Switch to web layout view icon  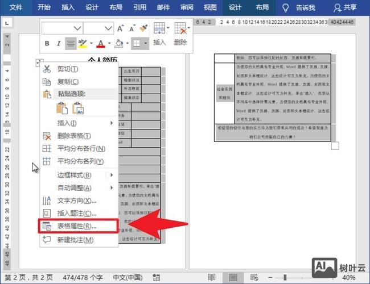[x=254, y=278]
